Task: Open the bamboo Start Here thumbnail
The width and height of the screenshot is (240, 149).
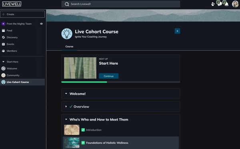Action: click(80, 68)
